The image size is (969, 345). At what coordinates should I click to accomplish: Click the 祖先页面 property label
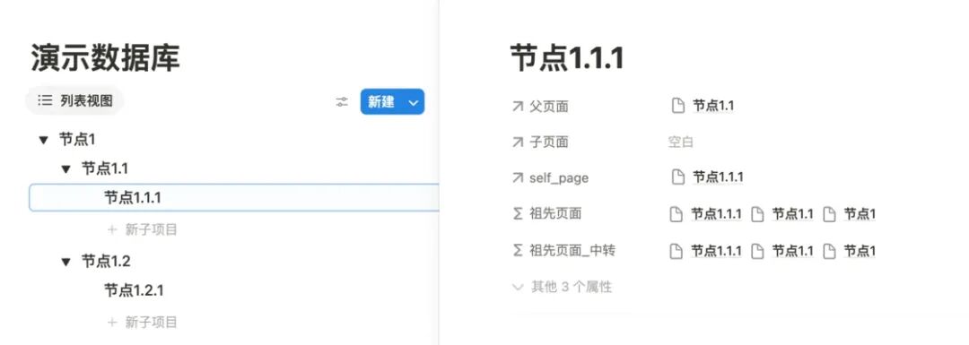pos(555,214)
